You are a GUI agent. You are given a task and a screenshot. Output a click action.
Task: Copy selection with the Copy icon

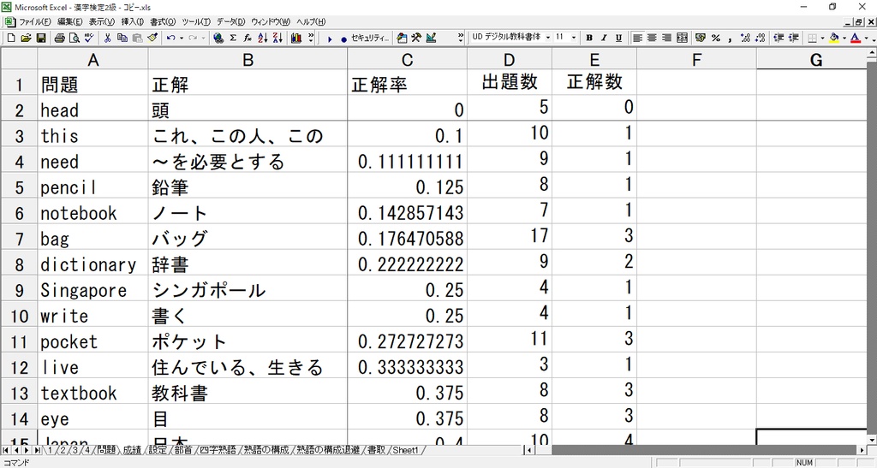click(122, 38)
